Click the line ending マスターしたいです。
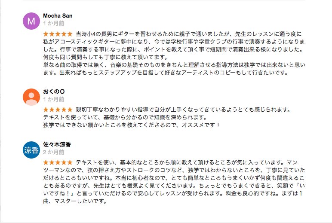The image size is (332, 223). [75, 202]
